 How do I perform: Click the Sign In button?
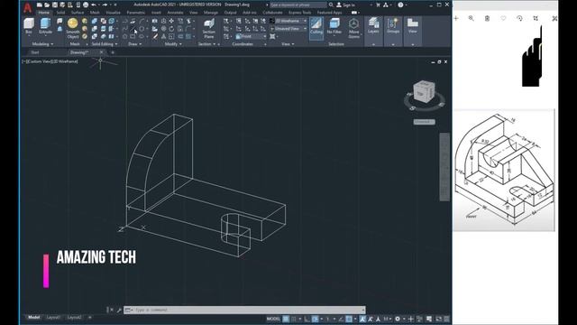[345, 5]
